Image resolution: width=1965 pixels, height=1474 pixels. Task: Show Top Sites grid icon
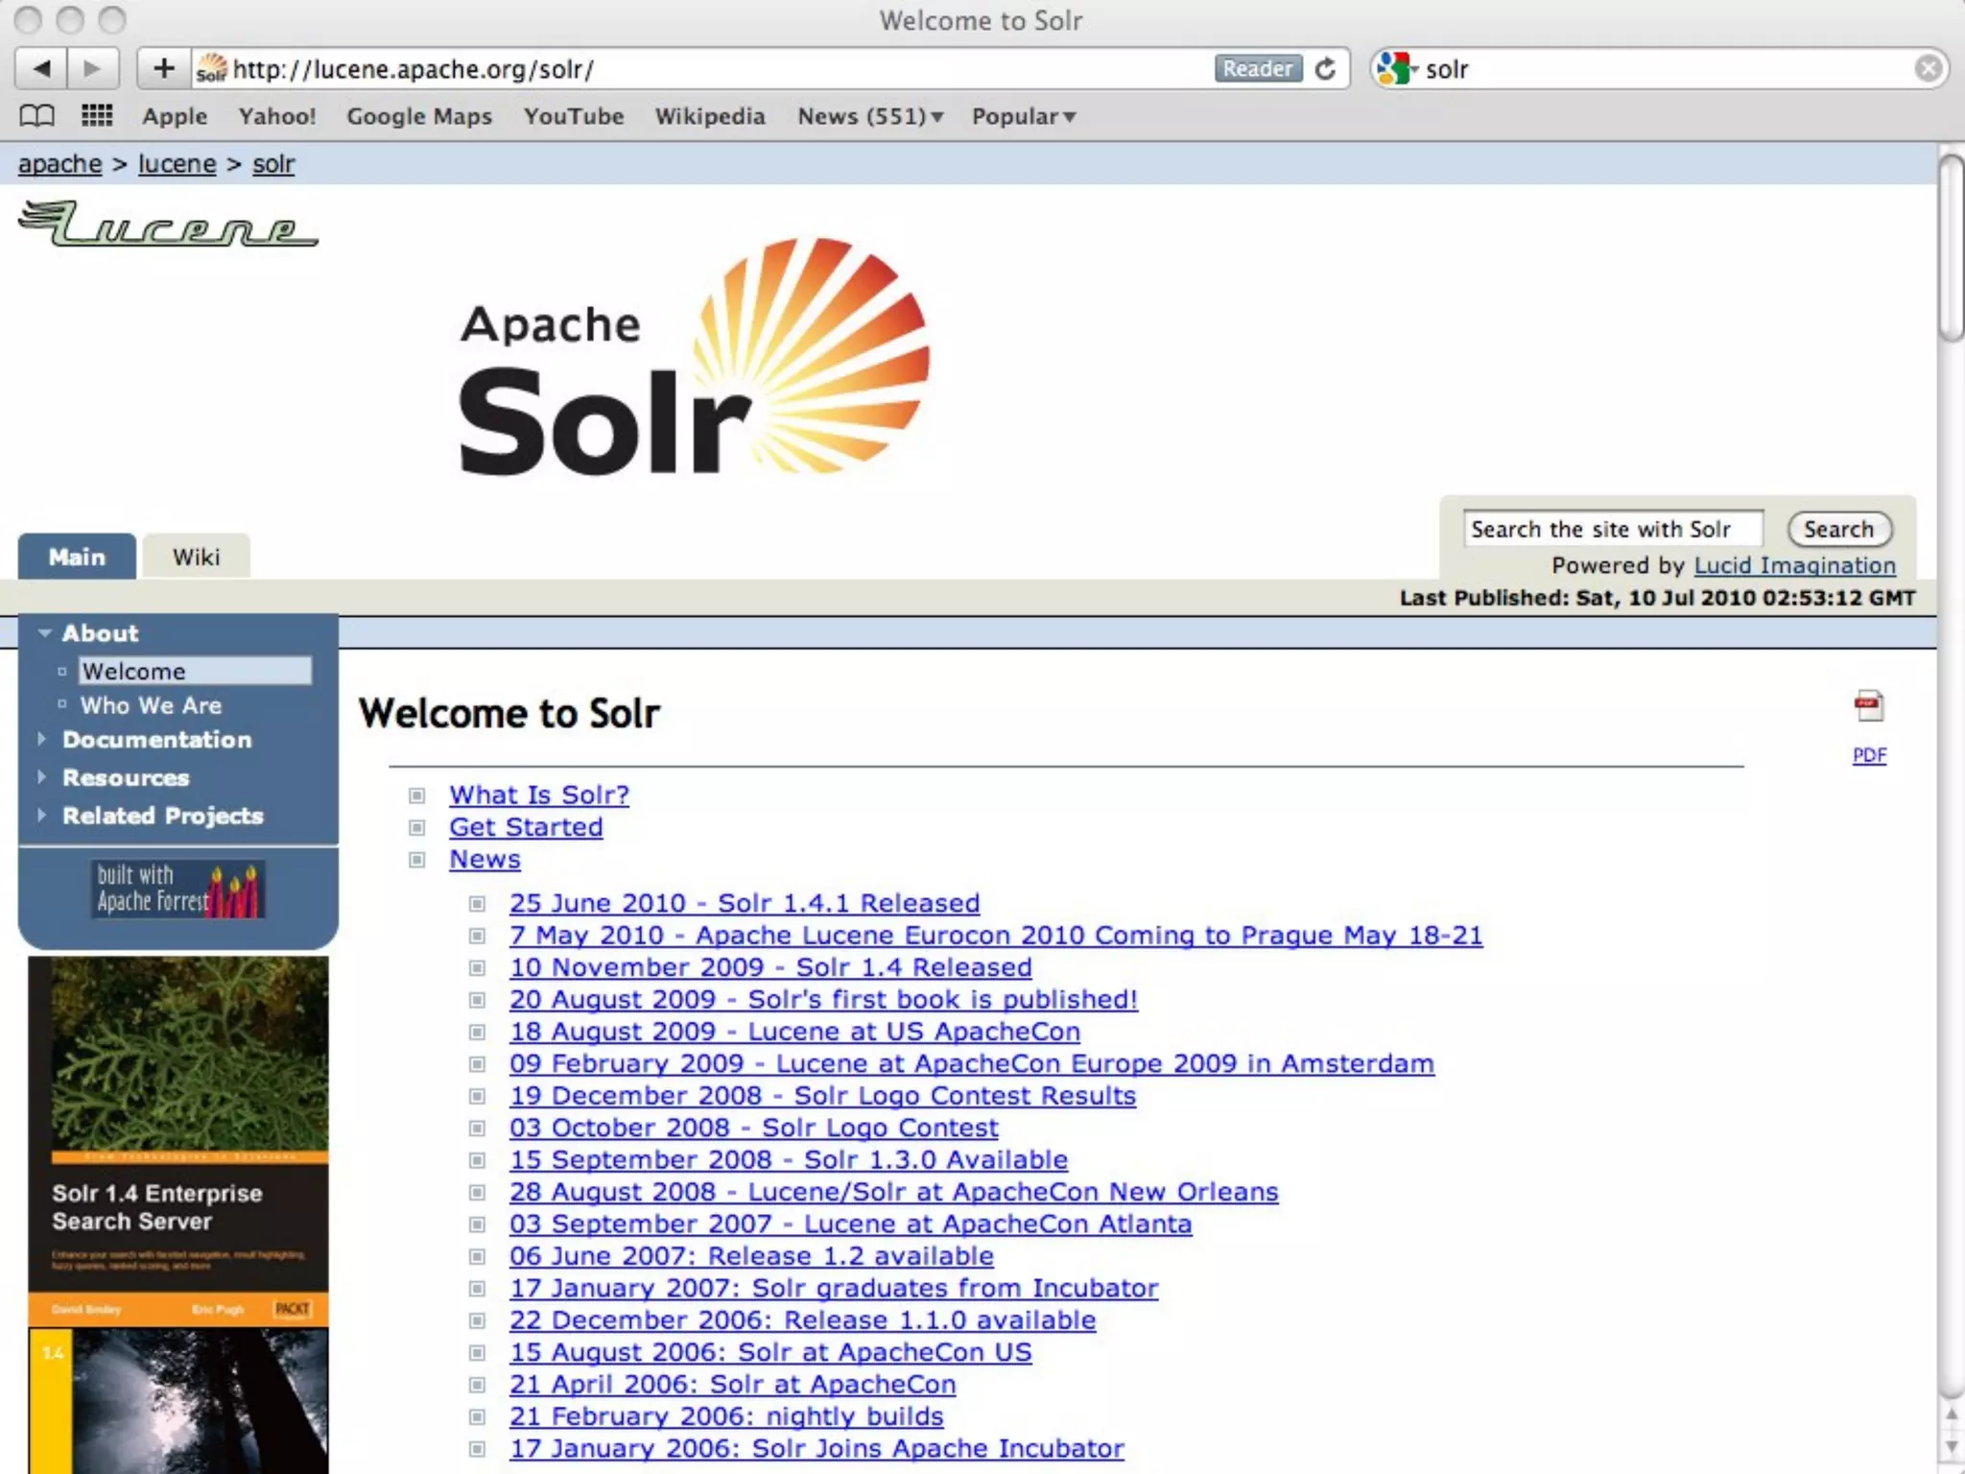click(96, 116)
